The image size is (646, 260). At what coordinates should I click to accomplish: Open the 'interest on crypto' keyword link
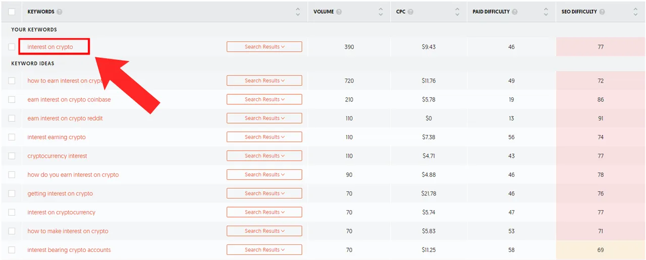pyautogui.click(x=50, y=47)
